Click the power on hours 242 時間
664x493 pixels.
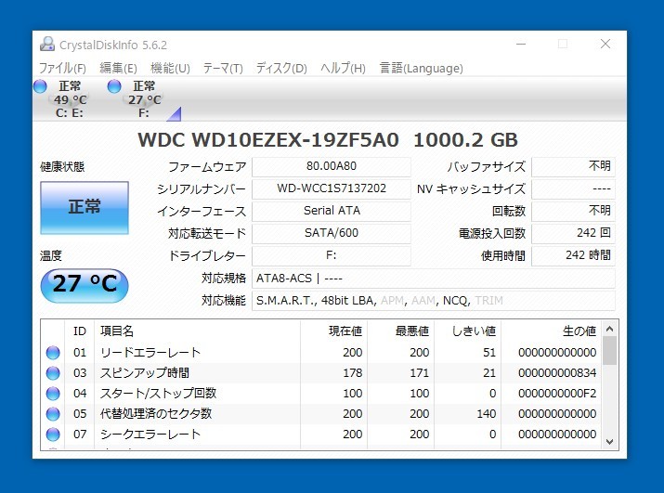click(573, 256)
